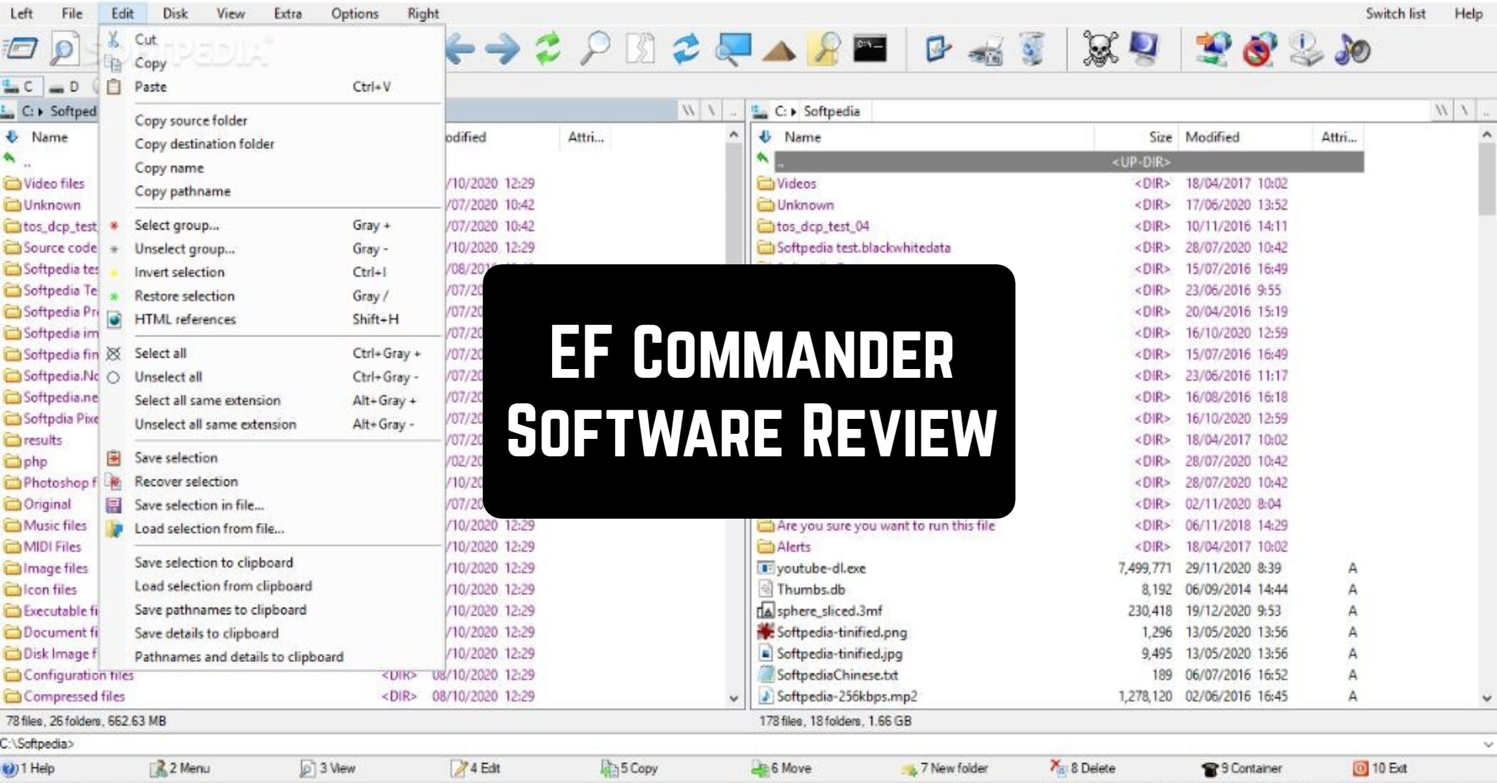Screen dimensions: 1497x783
Task: Click the document search icon near toolbar start
Action: [64, 49]
